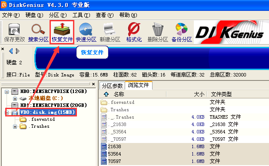This screenshot has height=166, width=269.
Task: Click the file icon for ._53564
Action: (104, 132)
